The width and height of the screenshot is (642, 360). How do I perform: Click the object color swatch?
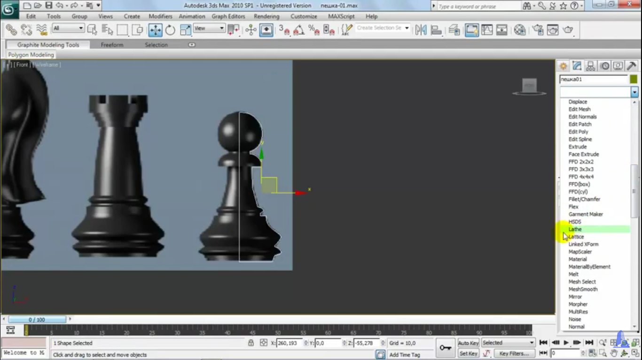click(x=634, y=79)
